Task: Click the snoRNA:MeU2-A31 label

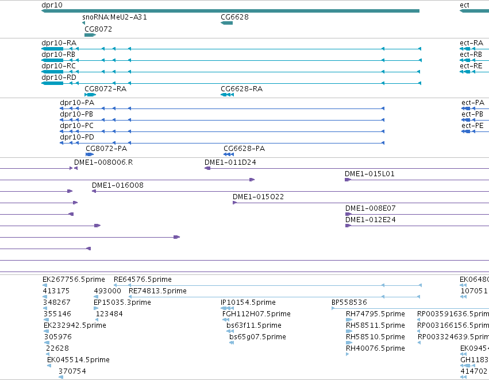Action: 114,17
